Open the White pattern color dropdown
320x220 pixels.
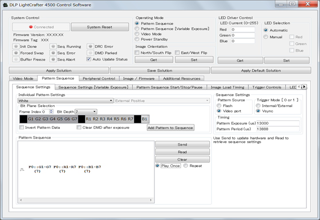[65, 100]
